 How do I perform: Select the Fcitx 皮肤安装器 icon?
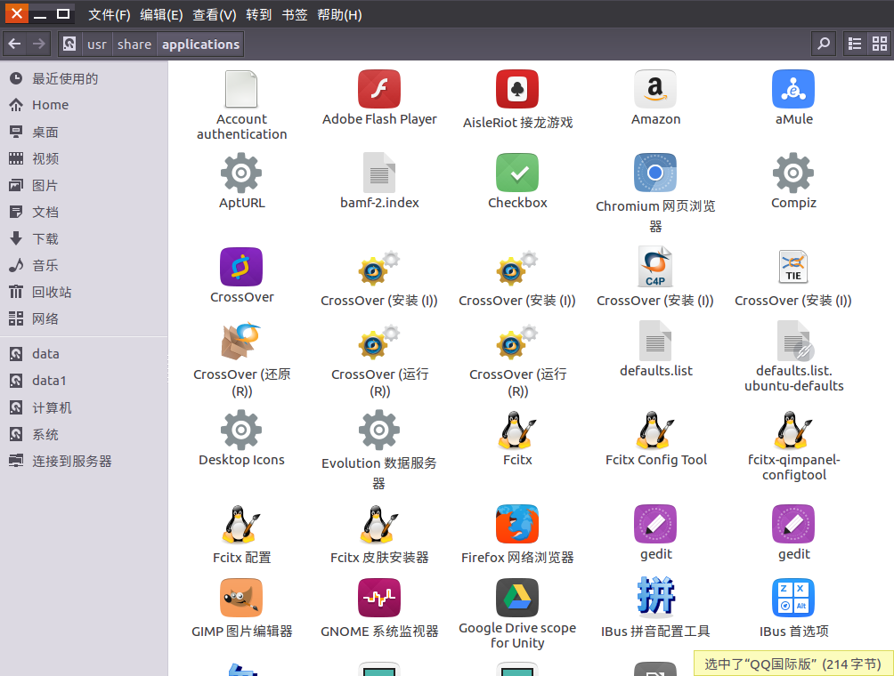(379, 524)
